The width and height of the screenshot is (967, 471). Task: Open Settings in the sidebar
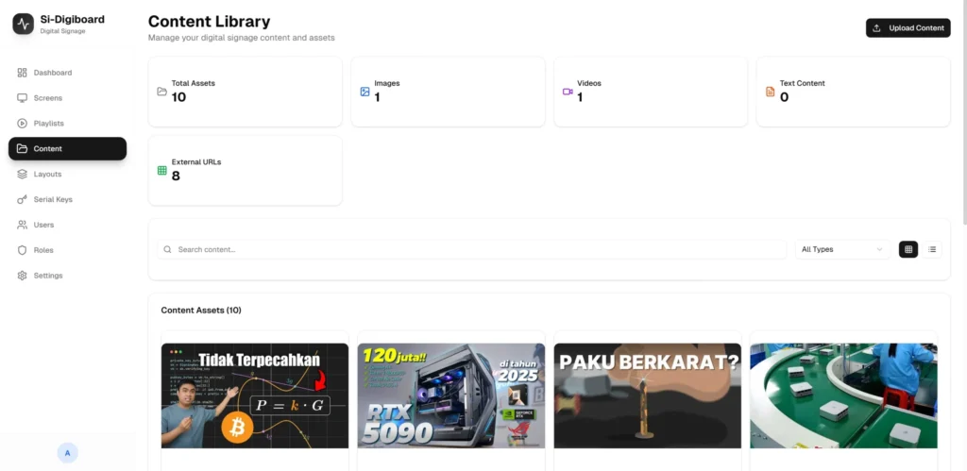tap(47, 276)
